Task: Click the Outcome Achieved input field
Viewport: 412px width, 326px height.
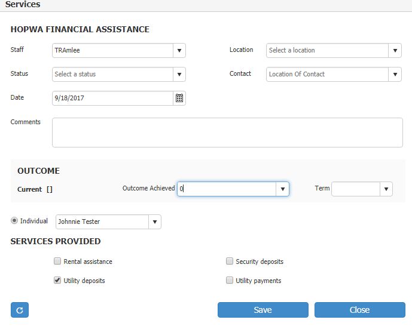Action: coord(227,189)
